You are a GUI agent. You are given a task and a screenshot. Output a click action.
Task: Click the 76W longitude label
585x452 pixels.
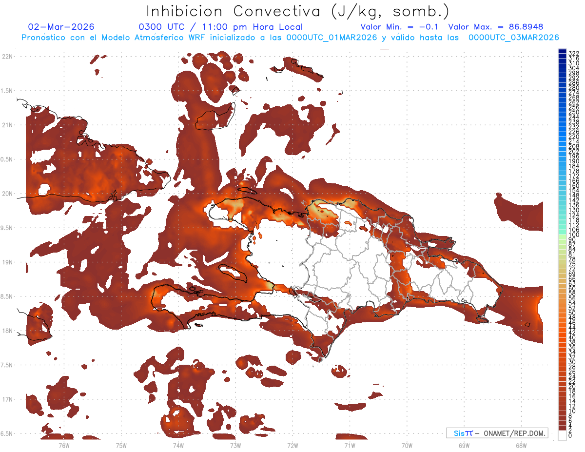pyautogui.click(x=64, y=445)
